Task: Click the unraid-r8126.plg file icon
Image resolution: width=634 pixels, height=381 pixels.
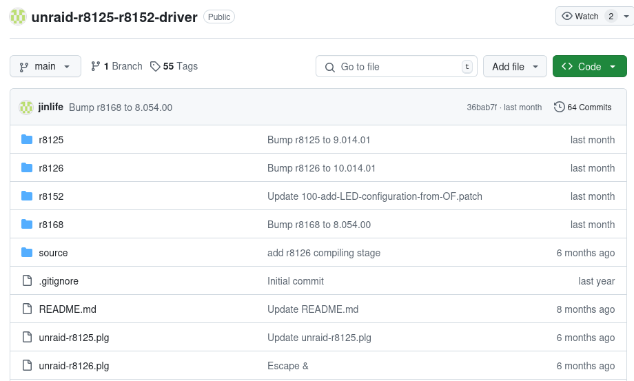Action: 27,365
